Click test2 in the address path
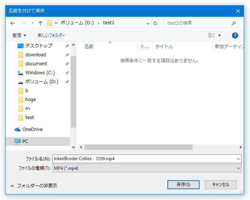 coord(109,23)
